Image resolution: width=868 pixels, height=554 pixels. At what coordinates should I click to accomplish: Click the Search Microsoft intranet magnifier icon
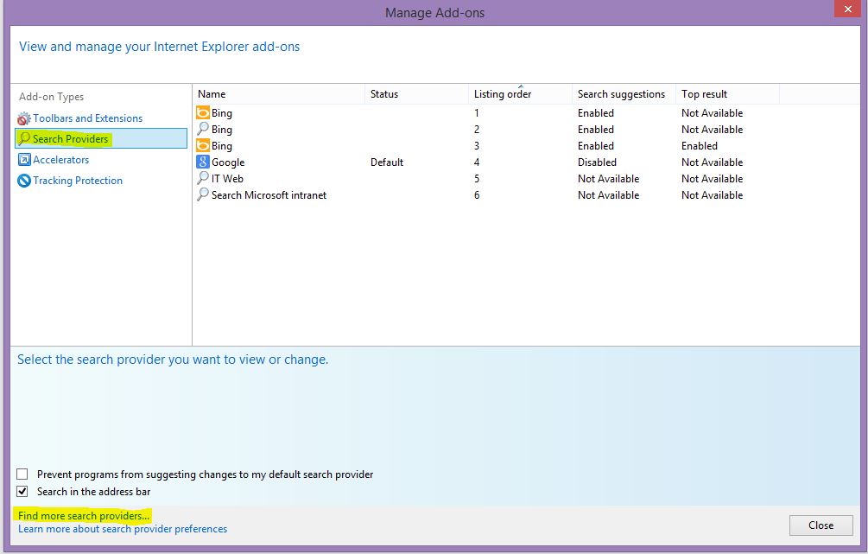pos(203,195)
